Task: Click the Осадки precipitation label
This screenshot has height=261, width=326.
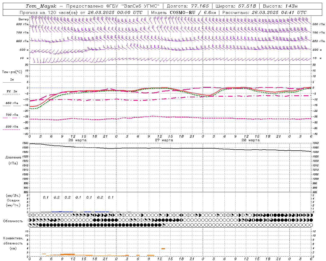Action: 13,200
